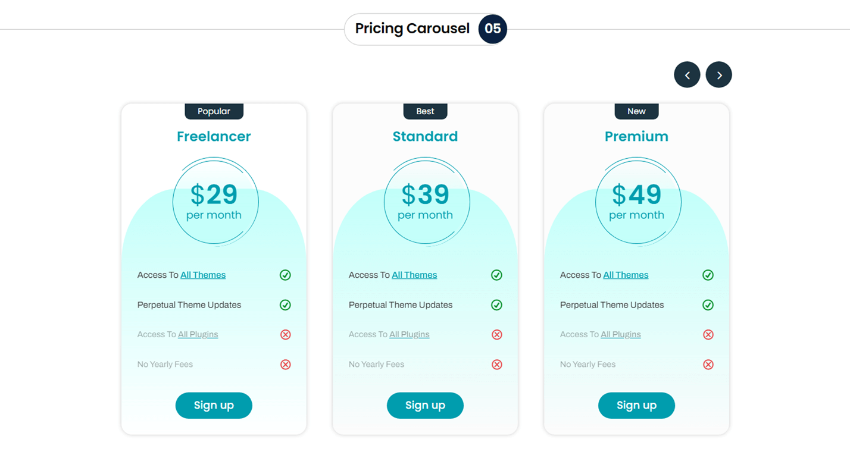
Task: Click the 05 number badge in header
Action: pos(492,29)
